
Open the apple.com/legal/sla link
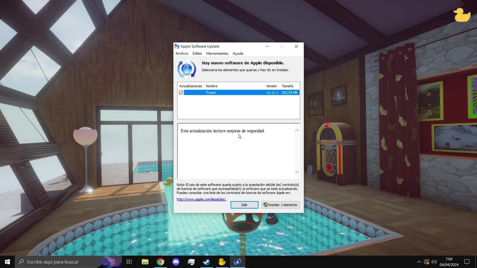click(201, 199)
